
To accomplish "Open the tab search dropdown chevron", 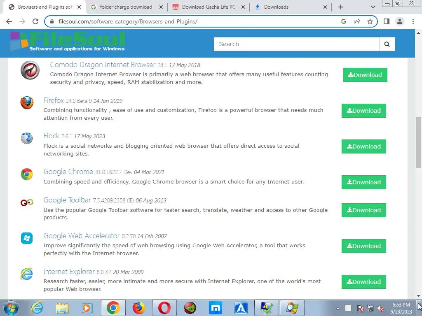I will (373, 7).
